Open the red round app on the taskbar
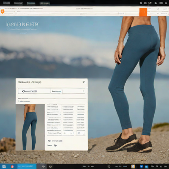 coord(12,166)
